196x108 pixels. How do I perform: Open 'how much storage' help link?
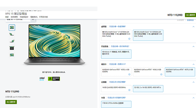117,98
